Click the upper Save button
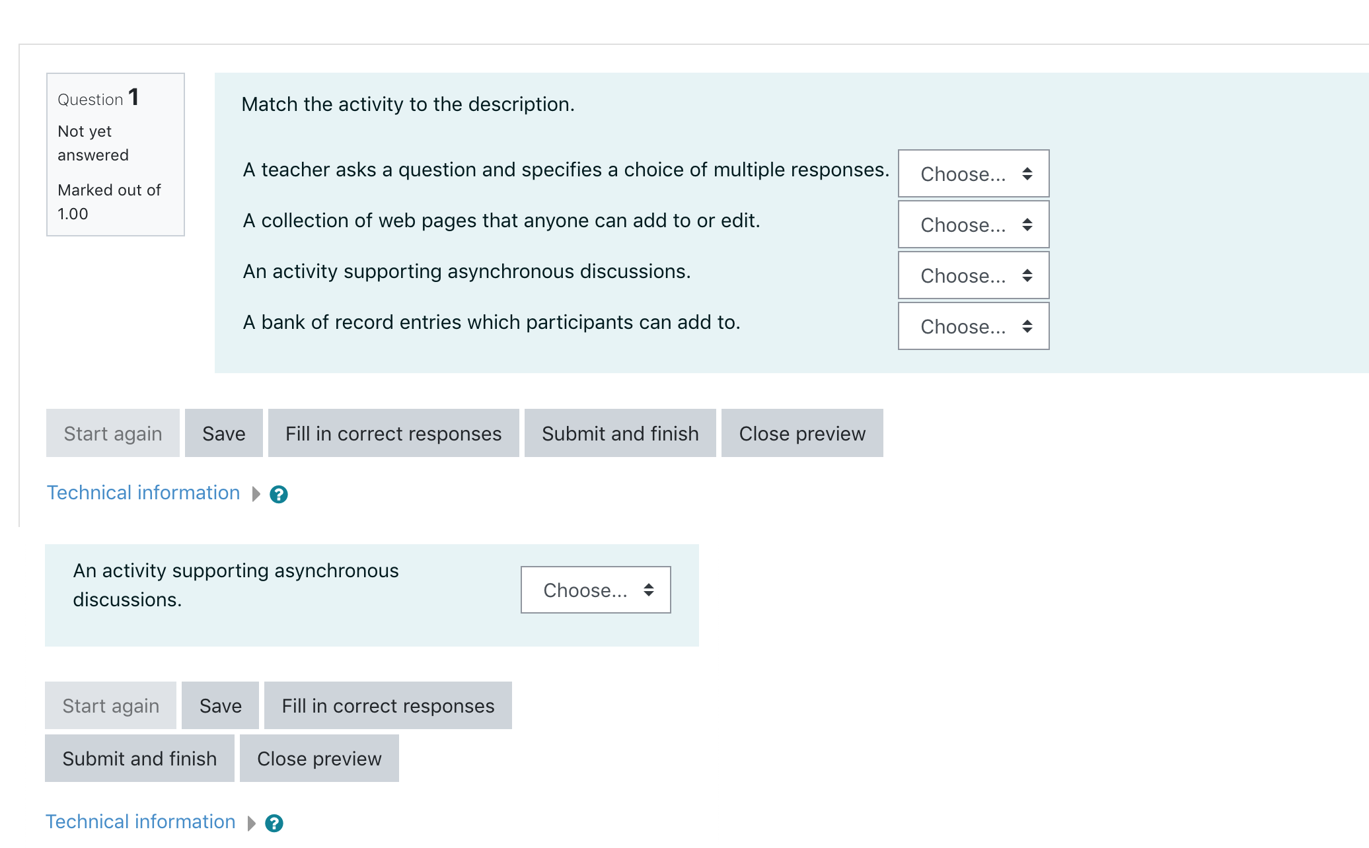 point(224,433)
